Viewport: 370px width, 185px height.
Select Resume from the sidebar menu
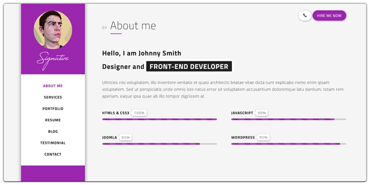click(x=53, y=120)
